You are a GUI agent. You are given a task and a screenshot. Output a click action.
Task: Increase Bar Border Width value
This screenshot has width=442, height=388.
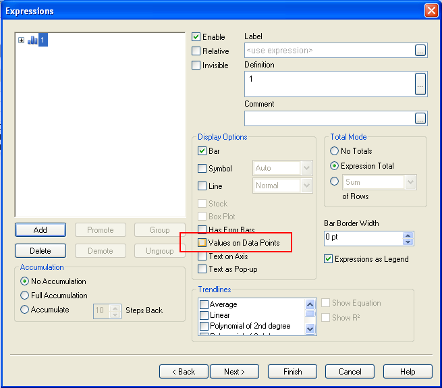tap(408, 235)
